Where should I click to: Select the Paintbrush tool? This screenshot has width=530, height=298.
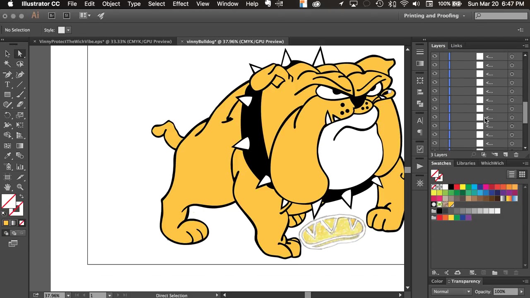pyautogui.click(x=20, y=95)
